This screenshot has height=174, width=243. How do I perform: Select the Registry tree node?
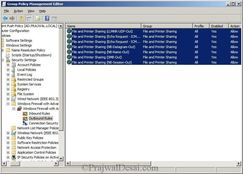[23, 89]
